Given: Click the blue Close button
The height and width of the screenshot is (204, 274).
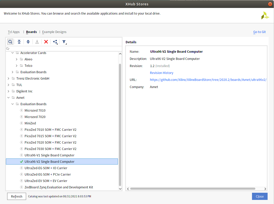Looking at the screenshot, I should [260, 196].
